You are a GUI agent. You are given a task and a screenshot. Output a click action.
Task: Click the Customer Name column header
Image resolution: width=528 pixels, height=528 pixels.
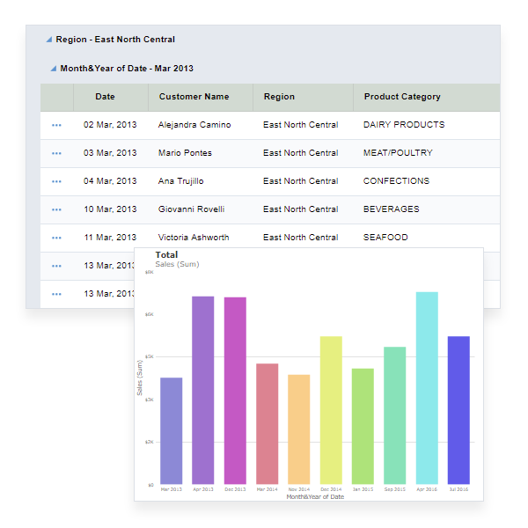(x=194, y=97)
